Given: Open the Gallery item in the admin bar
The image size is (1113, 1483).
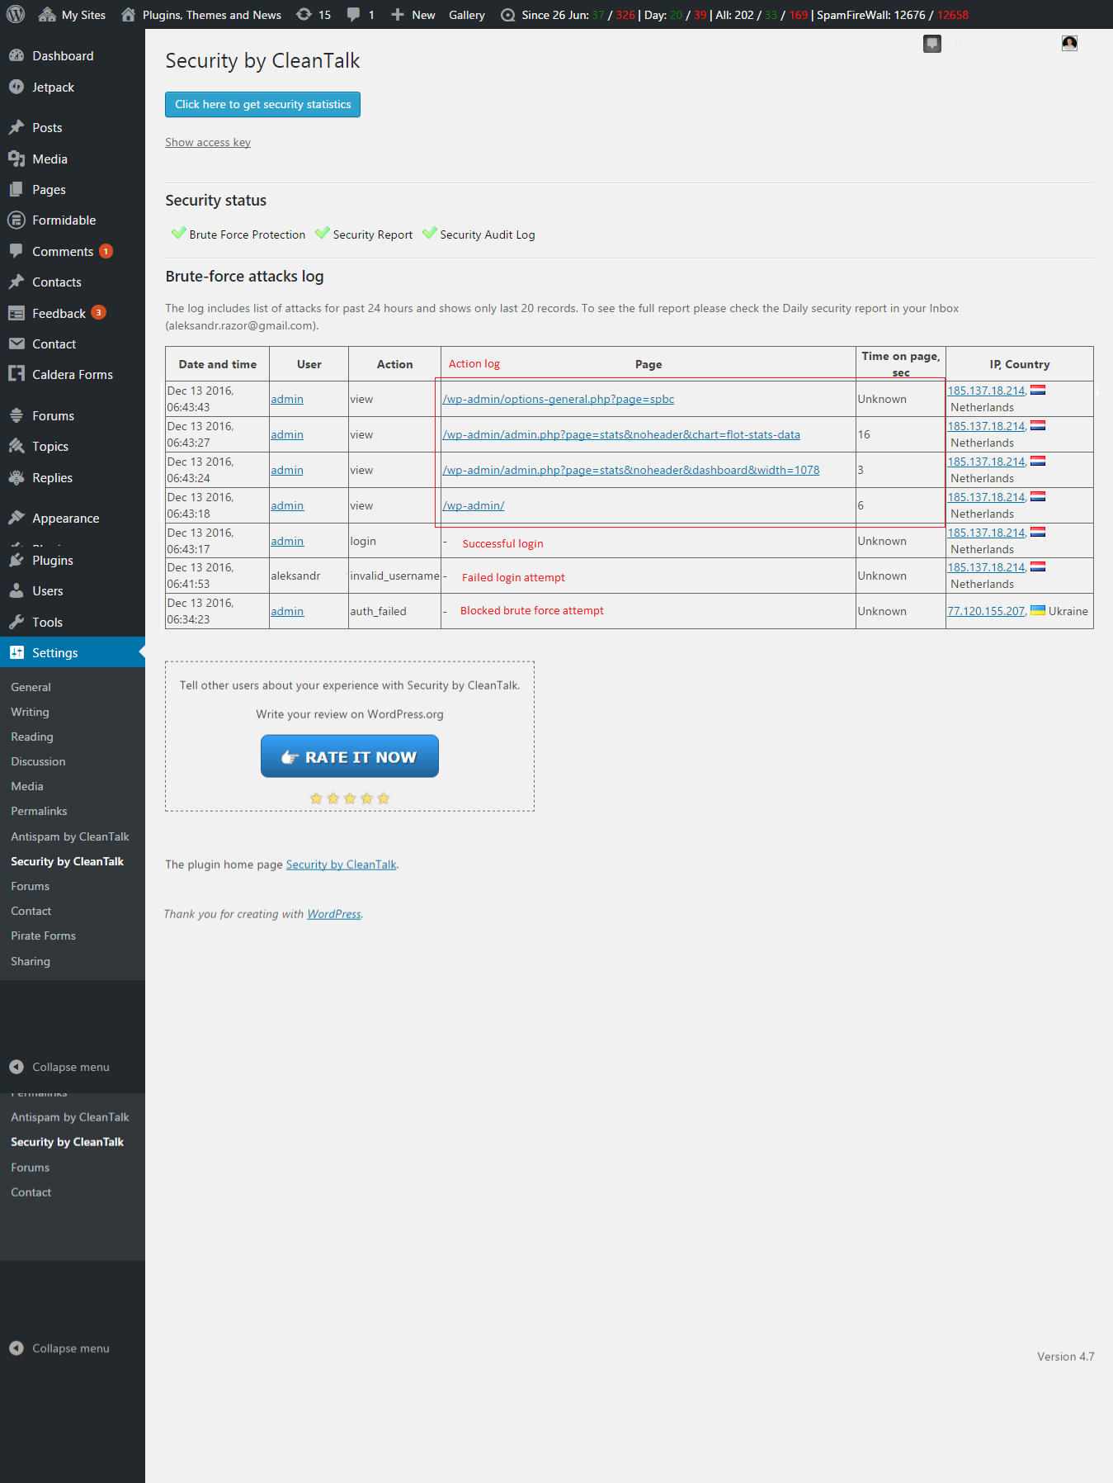Looking at the screenshot, I should [x=467, y=15].
